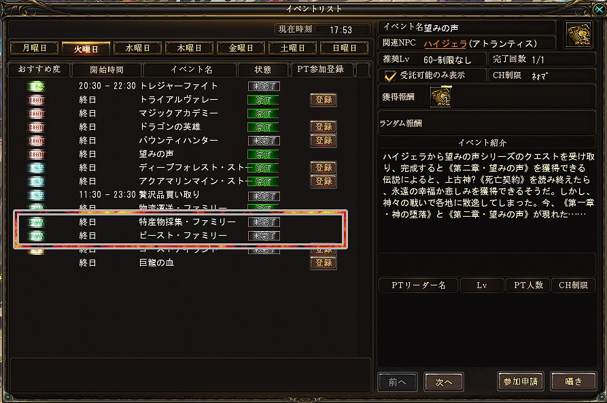607x403 pixels.
Task: Sort list by おすすめ度 column header
Action: [x=39, y=69]
